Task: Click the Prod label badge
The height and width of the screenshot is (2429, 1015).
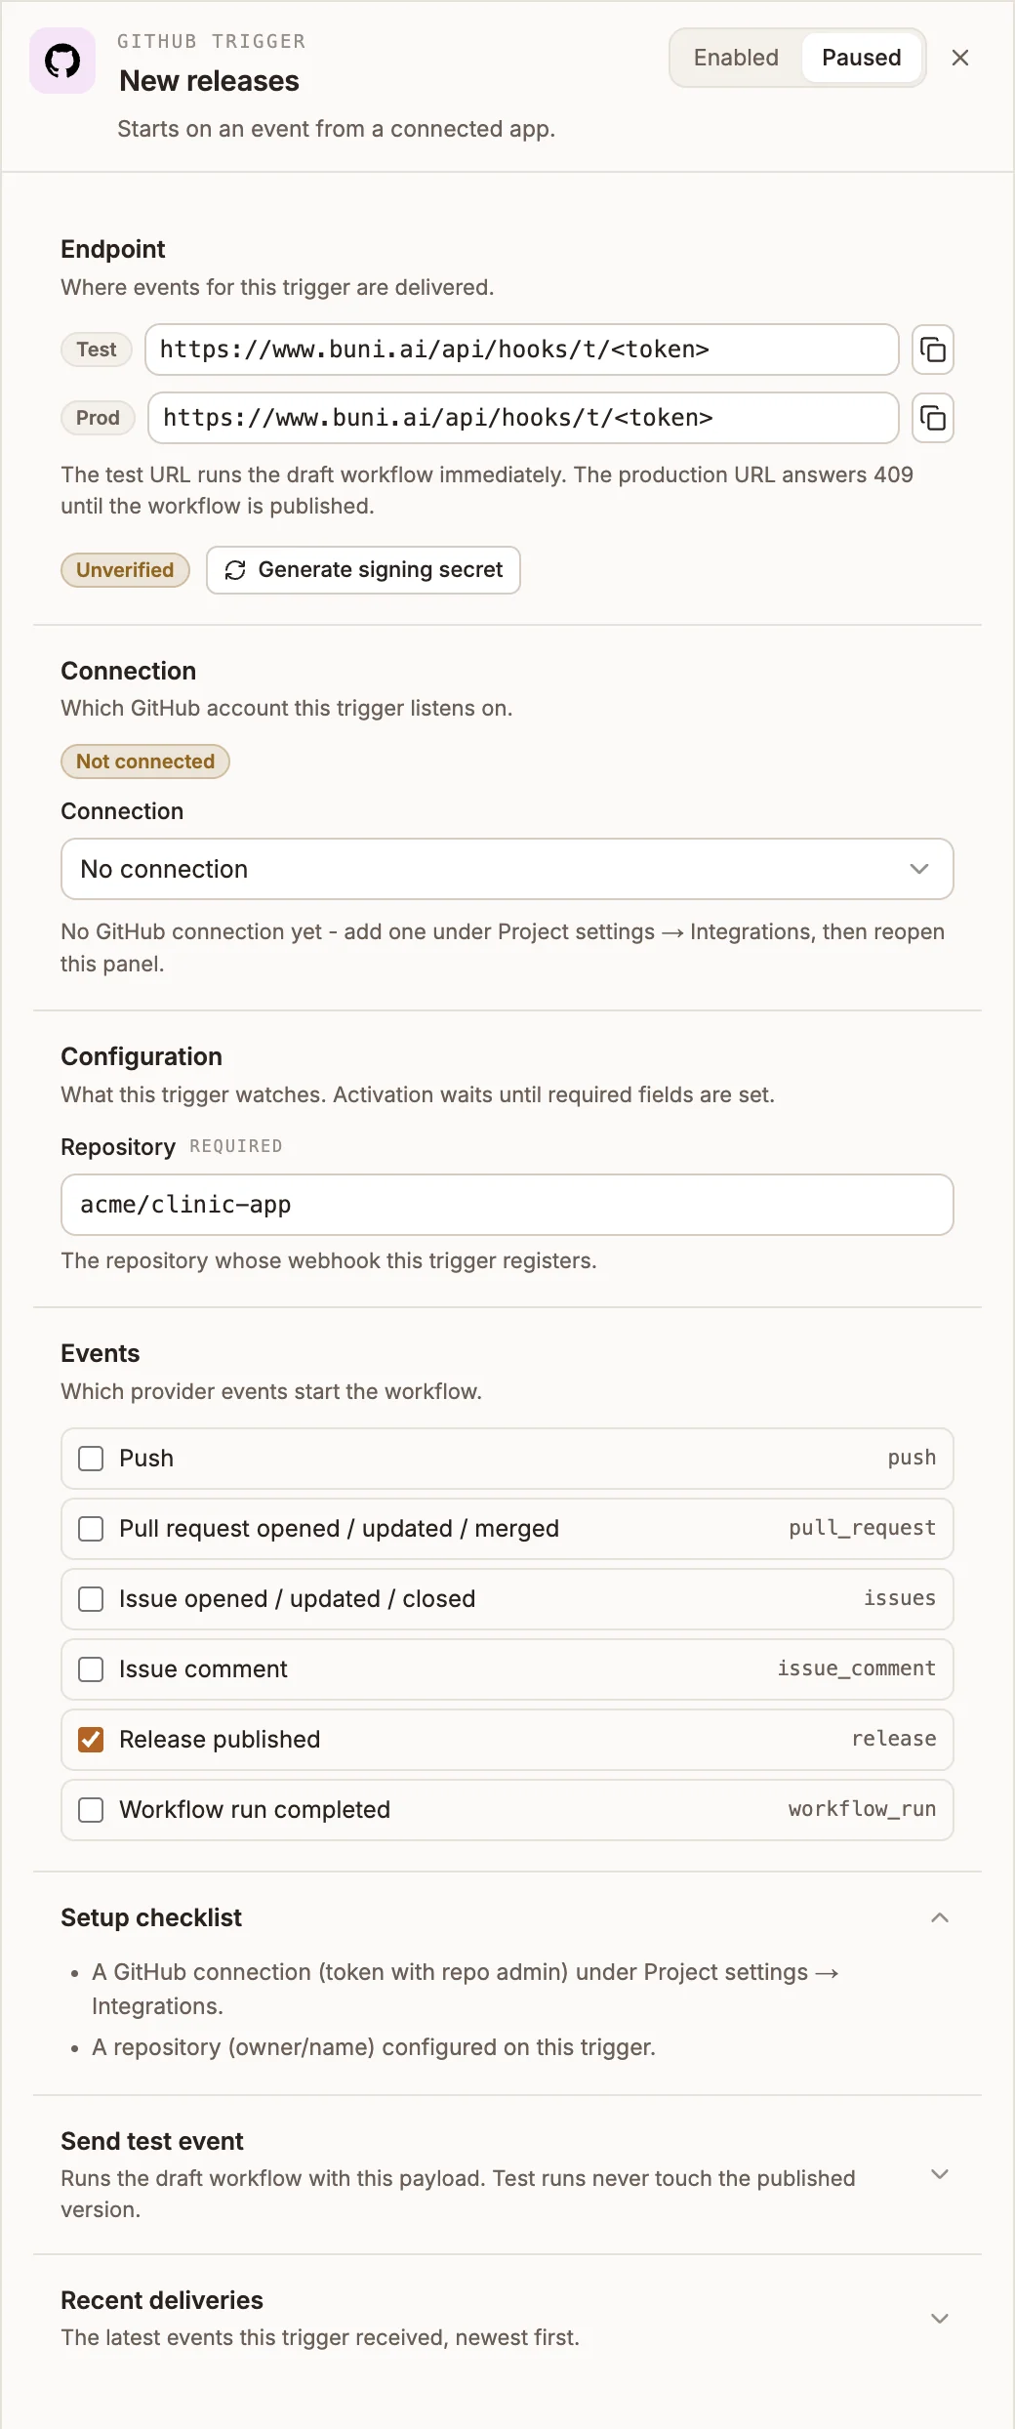Action: [98, 418]
